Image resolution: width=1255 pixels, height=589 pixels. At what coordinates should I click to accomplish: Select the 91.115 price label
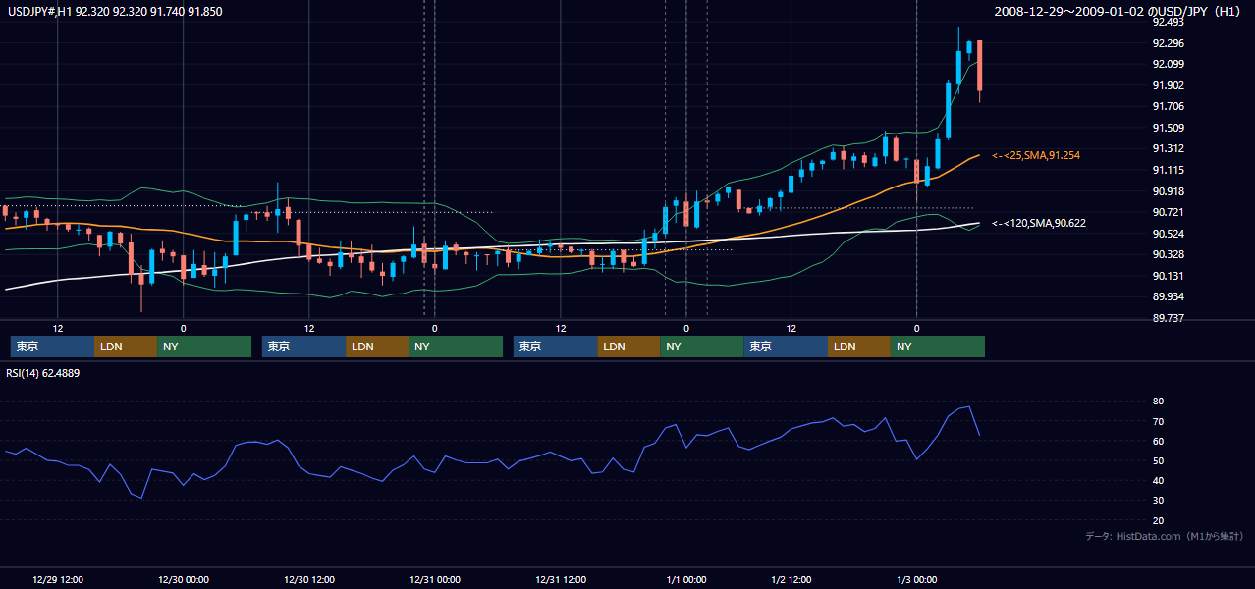coord(1168,170)
